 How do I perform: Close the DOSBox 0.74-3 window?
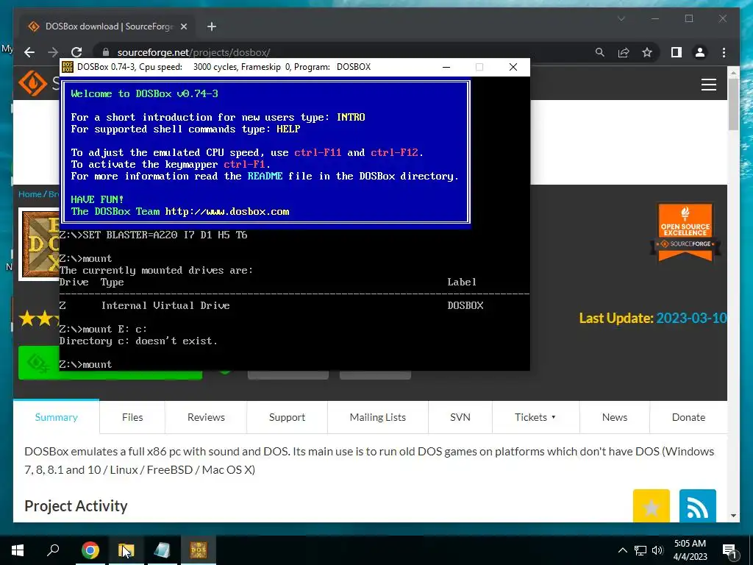[x=513, y=67]
